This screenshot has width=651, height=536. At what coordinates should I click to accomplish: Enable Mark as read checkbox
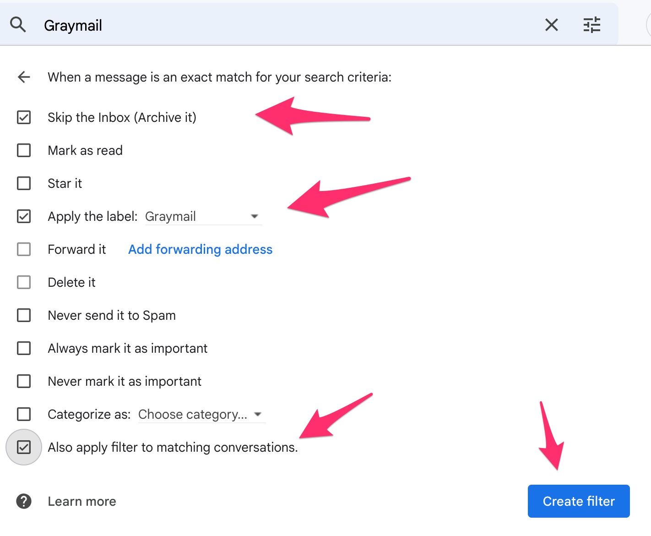tap(24, 150)
